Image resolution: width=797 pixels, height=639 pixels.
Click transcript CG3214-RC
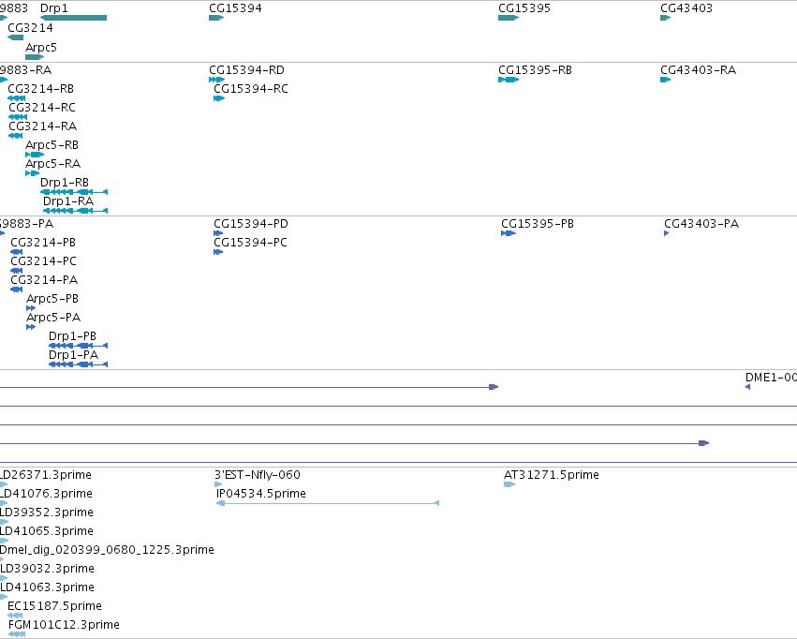point(42,108)
